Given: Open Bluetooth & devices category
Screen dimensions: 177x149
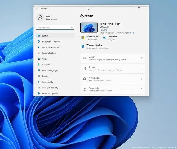Looking at the screenshot, I should (x=55, y=42).
